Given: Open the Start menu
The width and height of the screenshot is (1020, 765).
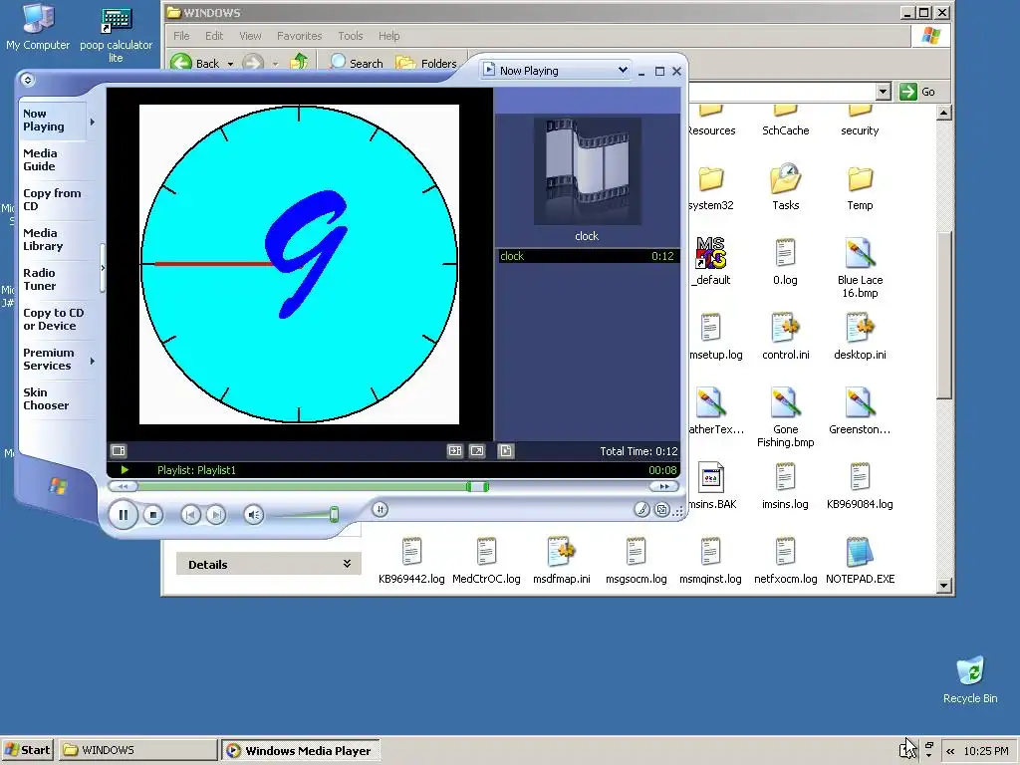Looking at the screenshot, I should (27, 750).
